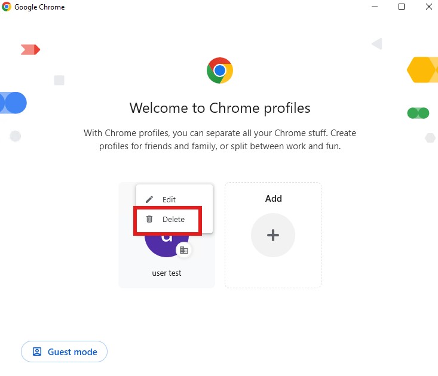The image size is (438, 376).
Task: Click the plus icon to add profile
Action: [x=273, y=235]
